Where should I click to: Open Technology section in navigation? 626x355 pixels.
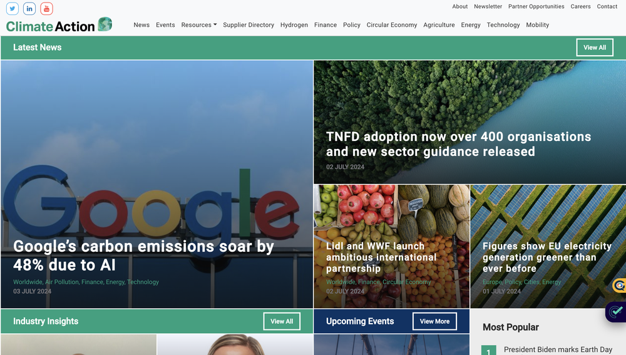[503, 25]
